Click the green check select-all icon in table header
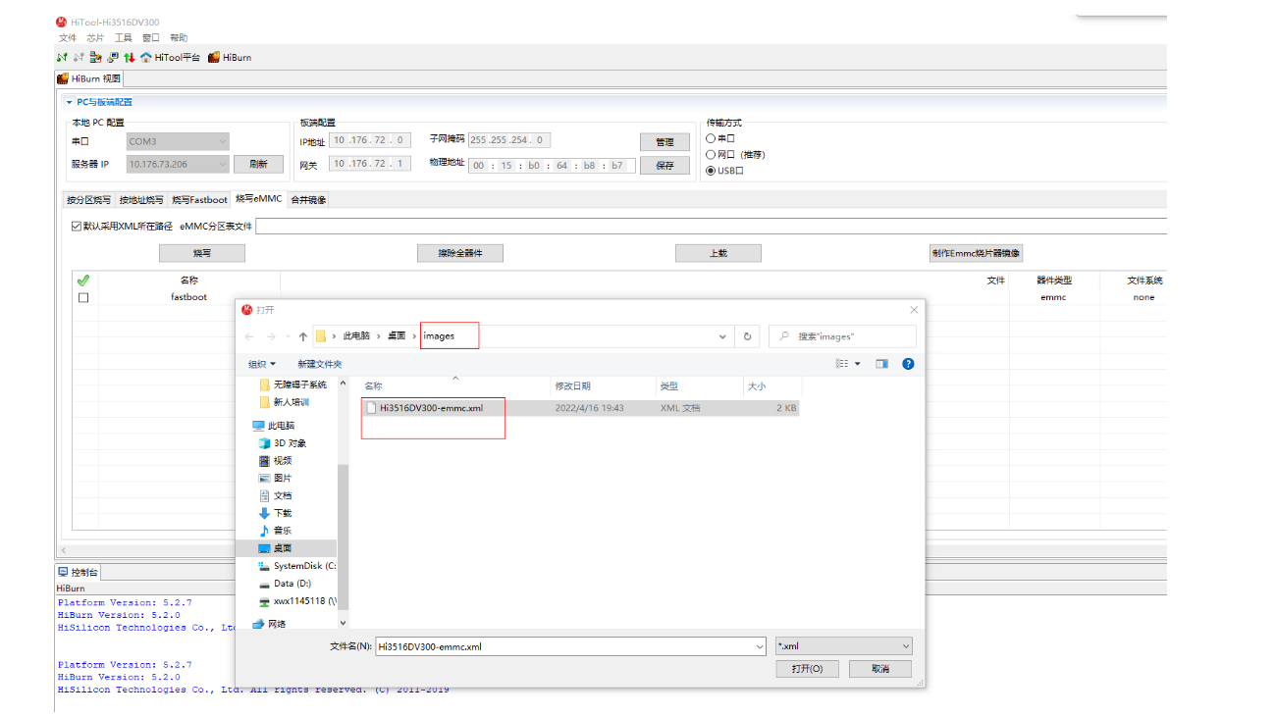 (x=83, y=281)
